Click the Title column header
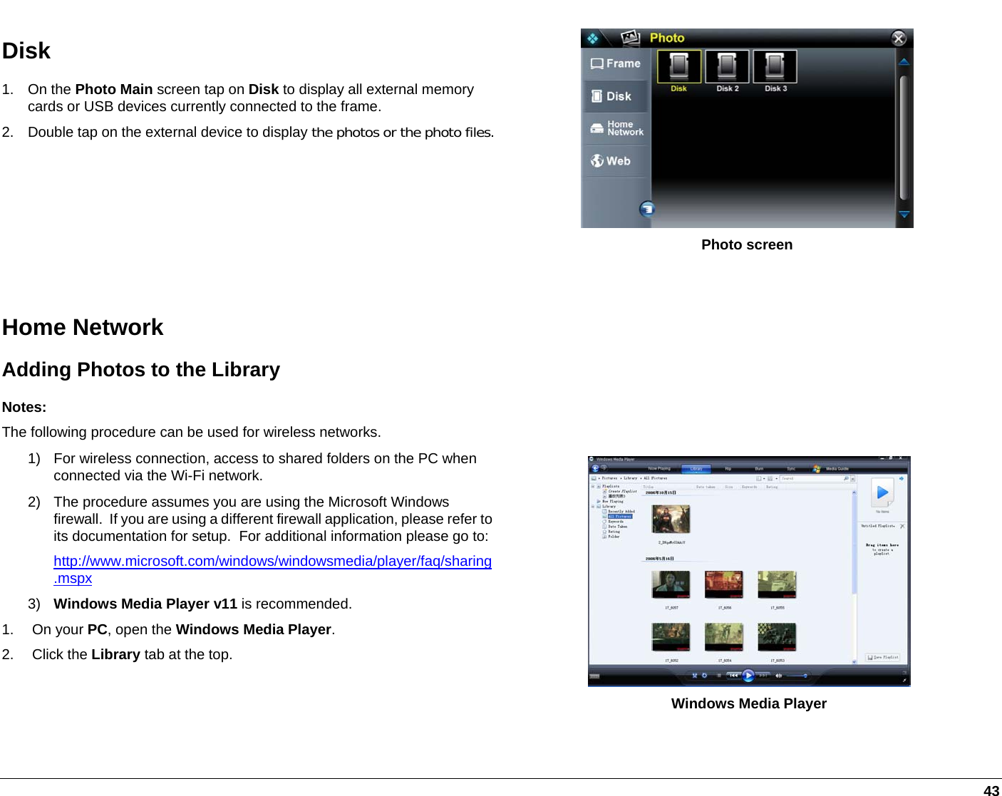The image size is (1002, 796). (649, 487)
